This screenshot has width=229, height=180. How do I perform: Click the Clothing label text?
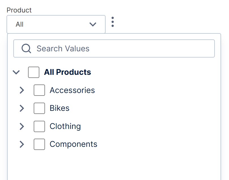pos(65,126)
